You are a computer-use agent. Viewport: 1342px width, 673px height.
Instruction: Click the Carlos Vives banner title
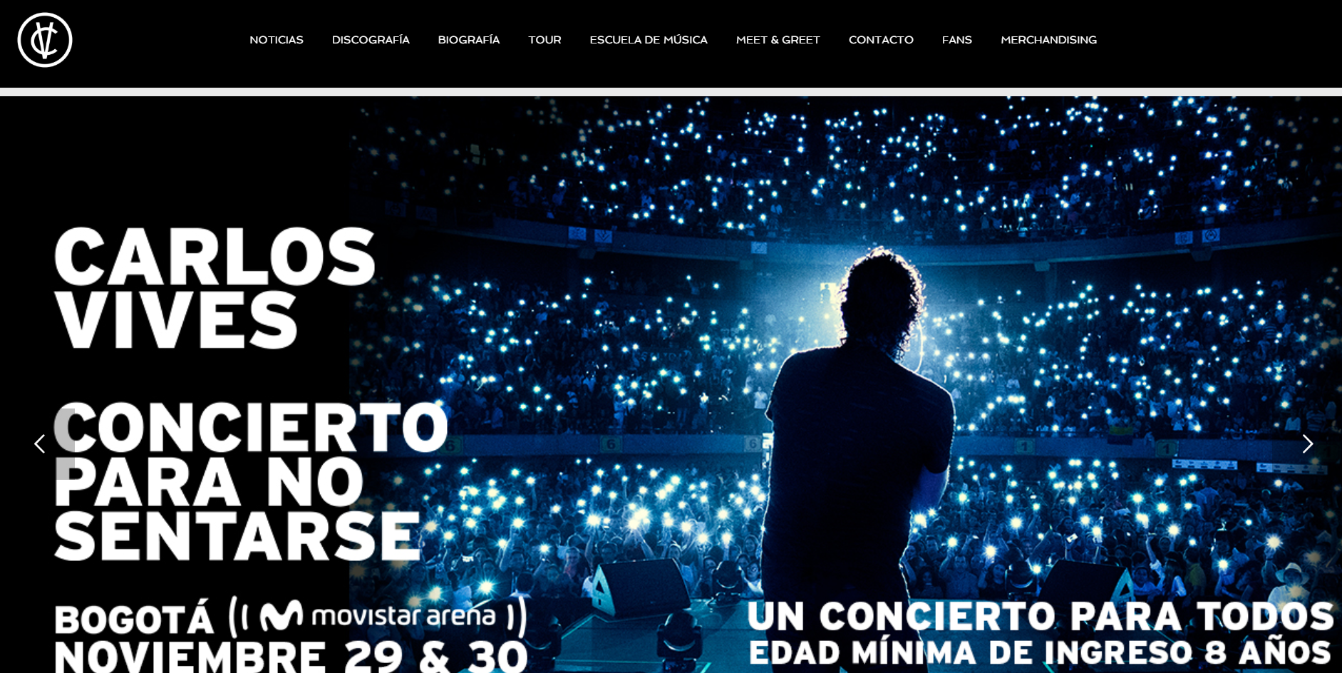215,288
